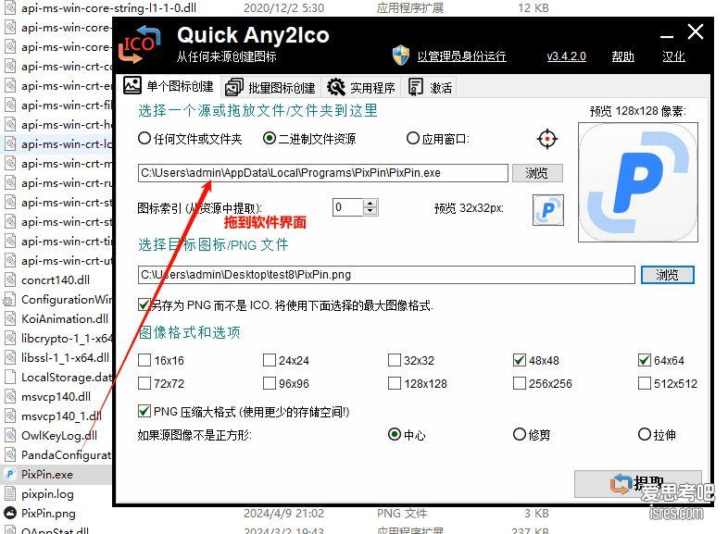Viewport: 728px width, 534px height.
Task: Click the activation tab document icon
Action: pyautogui.click(x=416, y=87)
